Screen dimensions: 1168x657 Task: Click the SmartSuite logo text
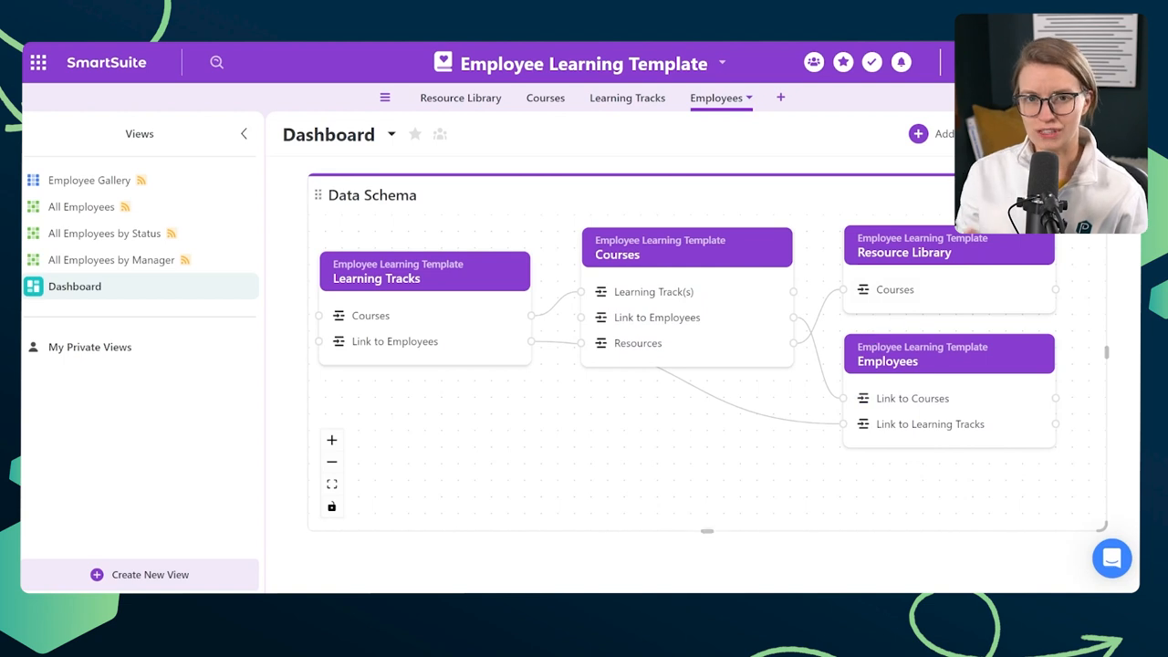(106, 62)
